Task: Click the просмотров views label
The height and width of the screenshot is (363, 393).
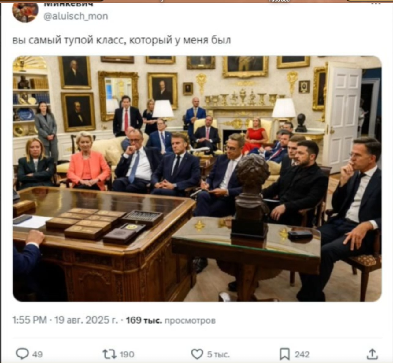Action: (190, 320)
